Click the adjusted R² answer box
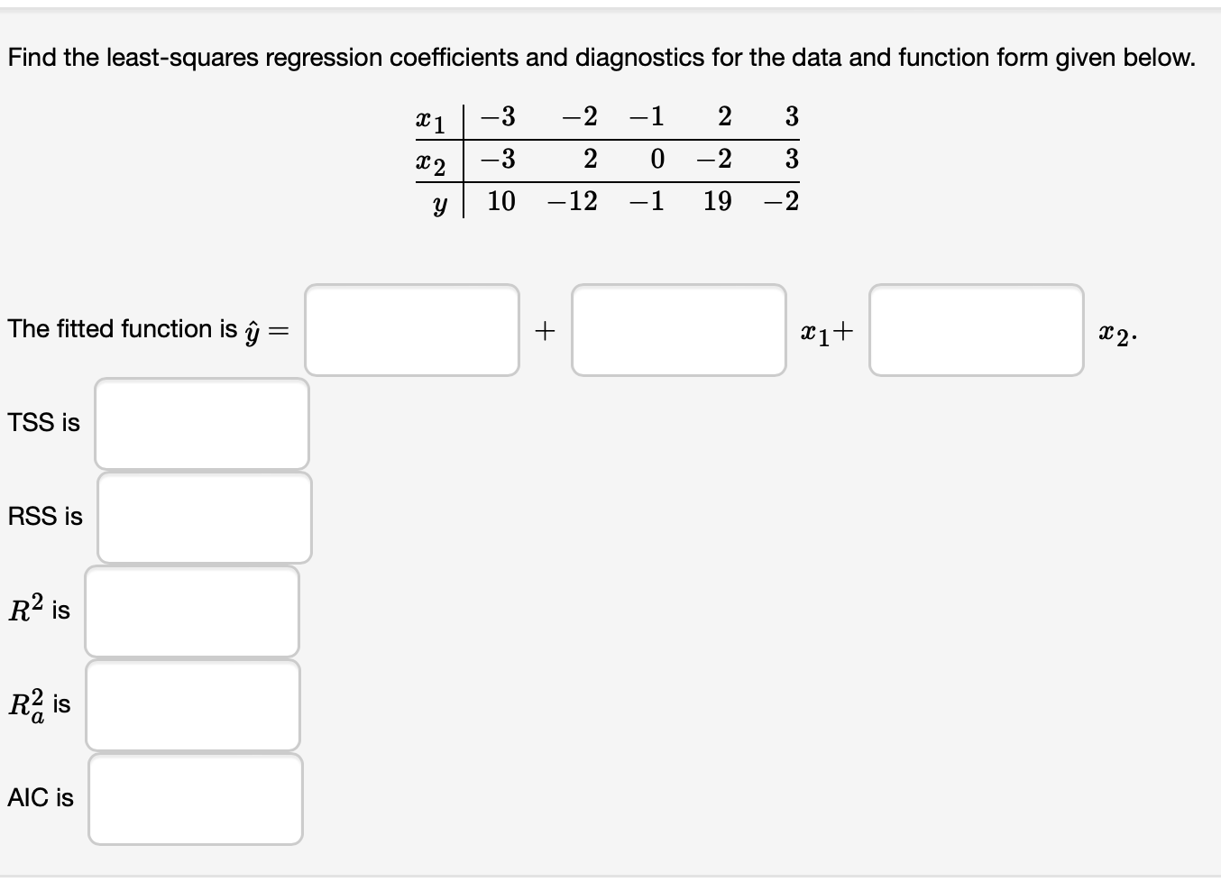This screenshot has height=882, width=1221. [192, 704]
